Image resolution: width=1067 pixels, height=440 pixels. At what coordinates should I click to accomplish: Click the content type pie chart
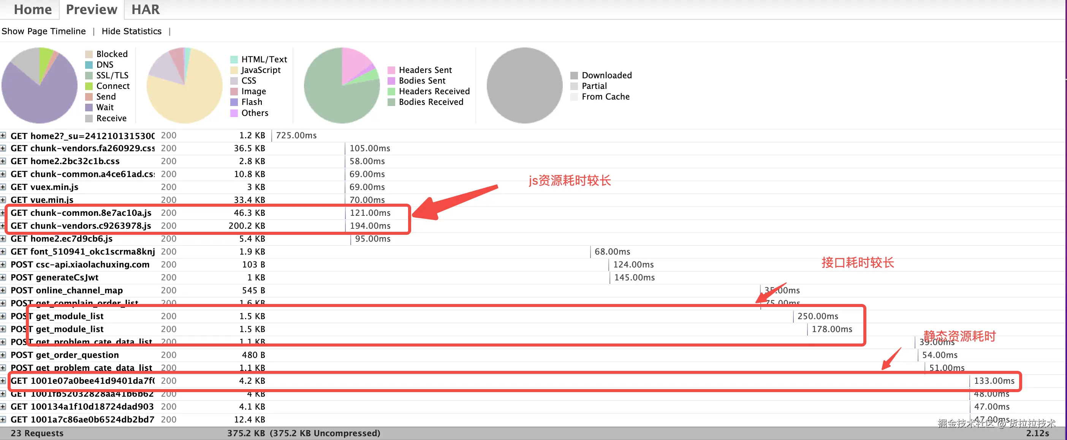click(x=184, y=85)
